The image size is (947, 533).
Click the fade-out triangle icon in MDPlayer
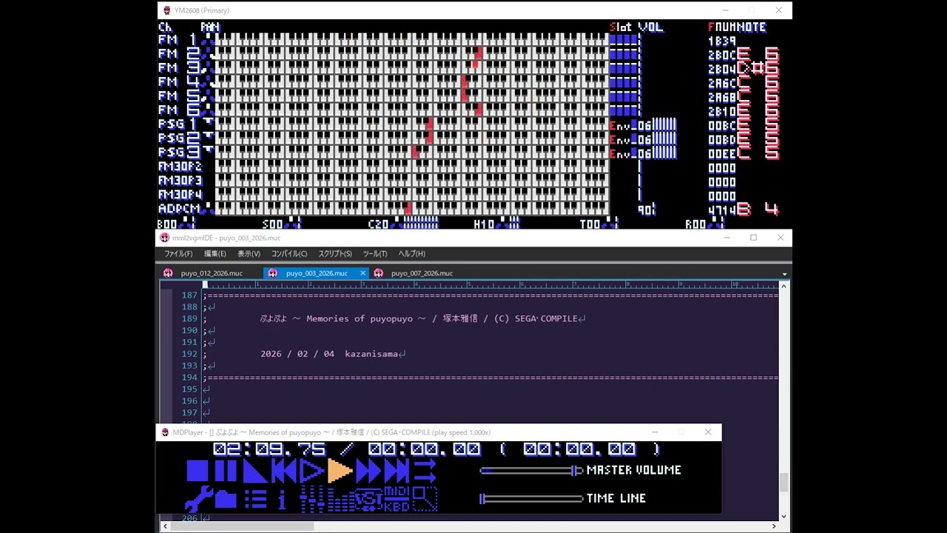pyautogui.click(x=254, y=471)
